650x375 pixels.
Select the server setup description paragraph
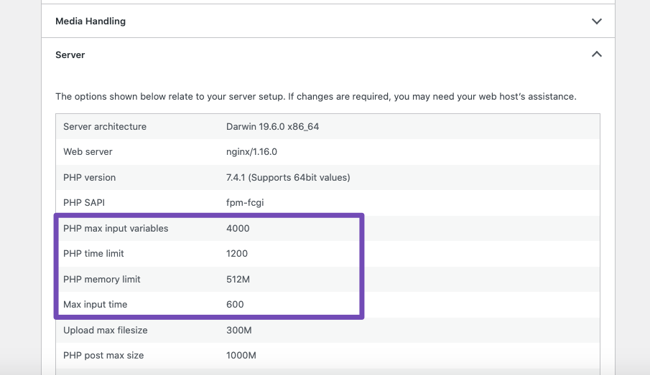point(316,97)
